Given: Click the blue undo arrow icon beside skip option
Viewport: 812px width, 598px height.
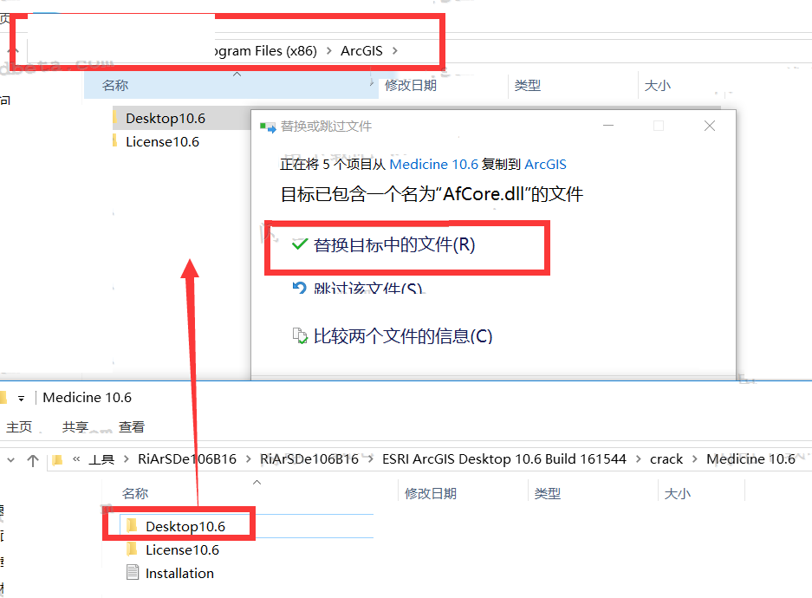Looking at the screenshot, I should click(299, 288).
